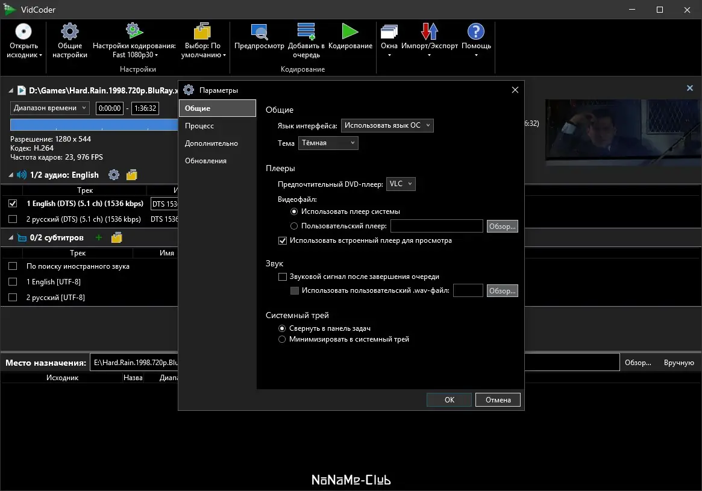Click destination Обзор... button
702x491 pixels.
click(x=638, y=363)
